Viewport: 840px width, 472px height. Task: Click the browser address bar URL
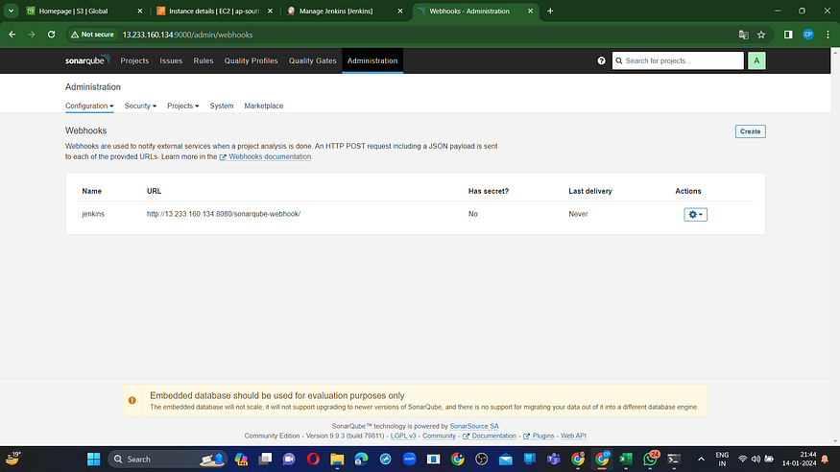[187, 35]
